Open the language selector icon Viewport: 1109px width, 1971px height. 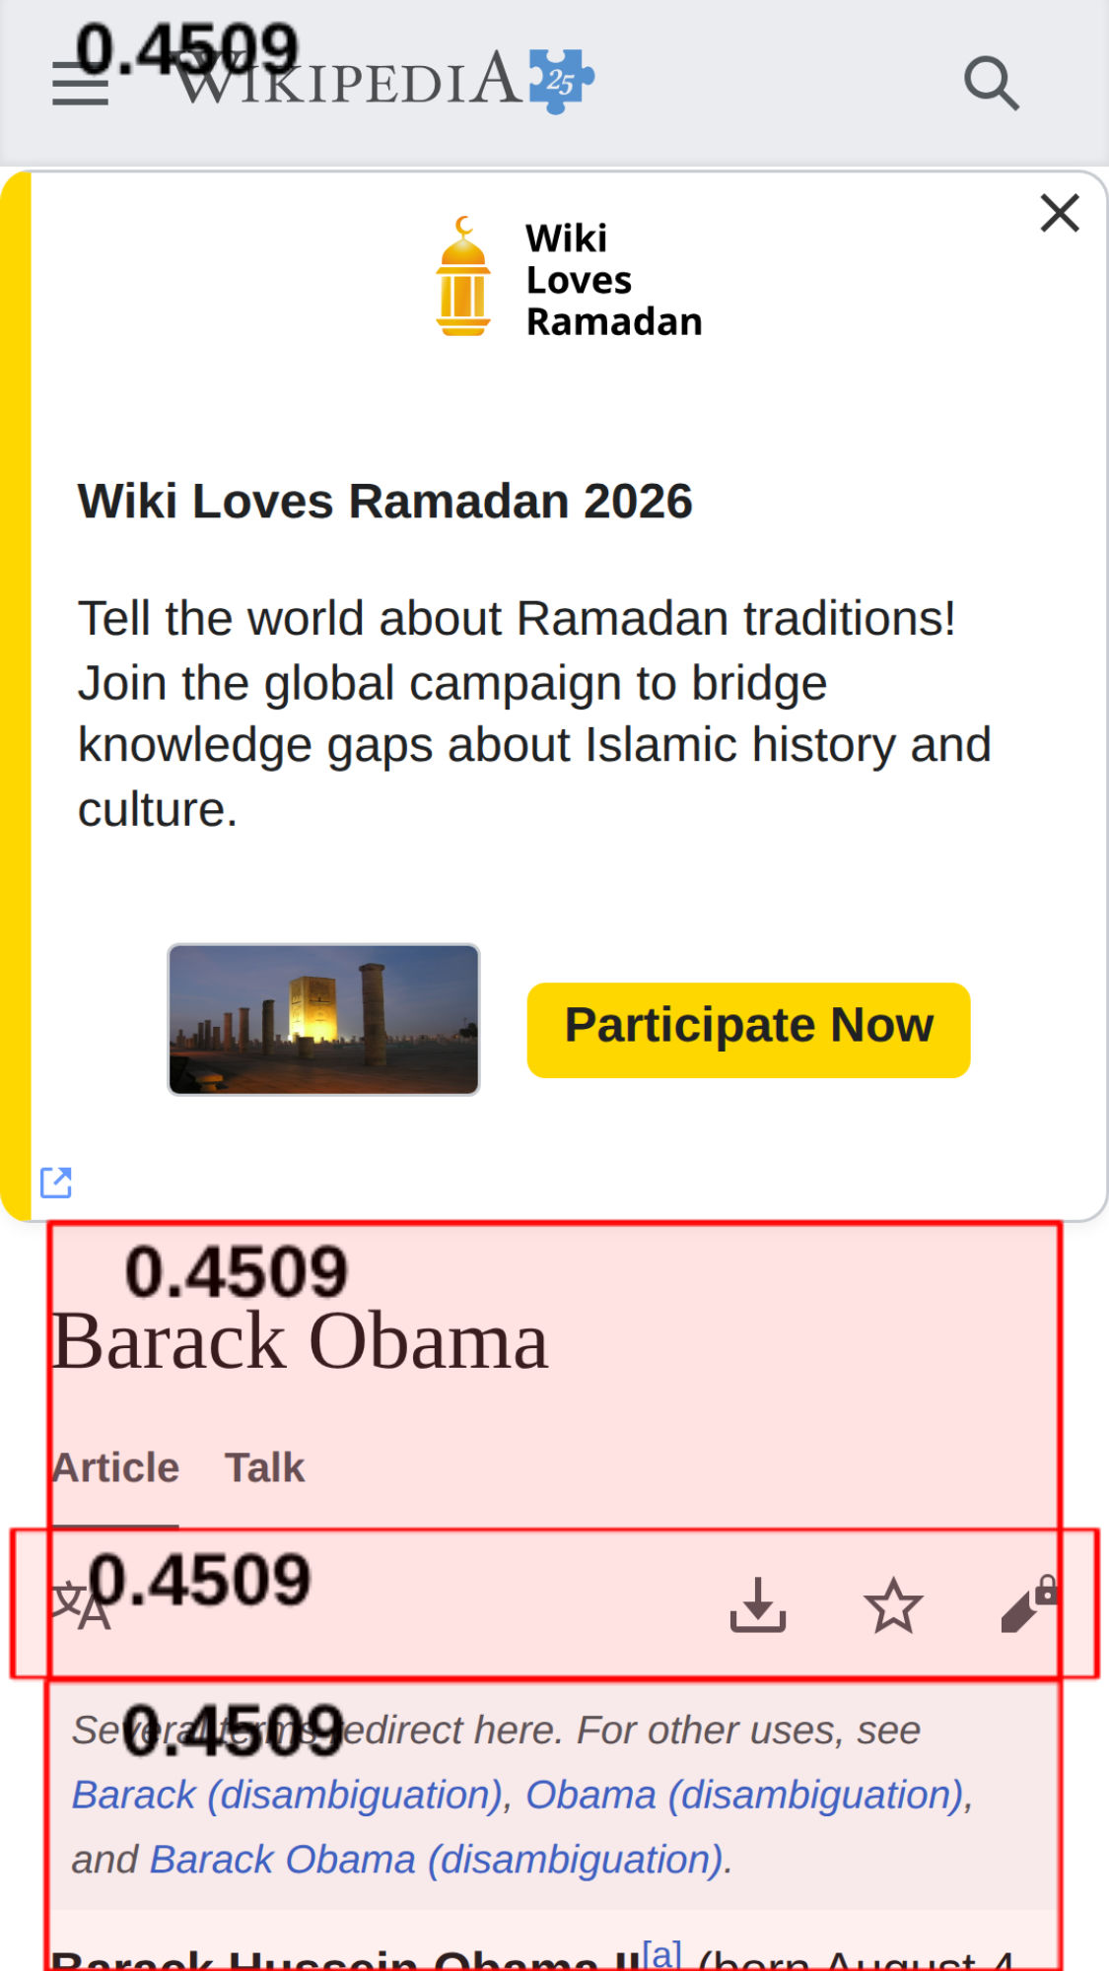coord(81,1606)
